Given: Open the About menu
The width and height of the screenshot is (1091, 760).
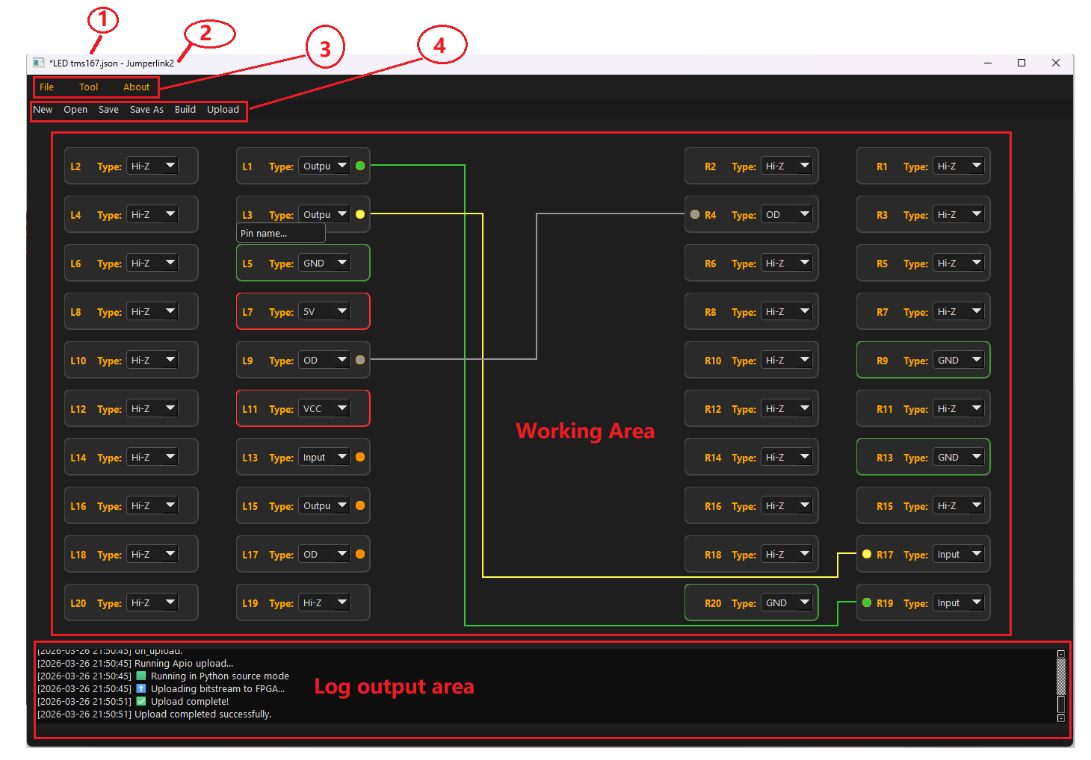Looking at the screenshot, I should click(x=136, y=87).
